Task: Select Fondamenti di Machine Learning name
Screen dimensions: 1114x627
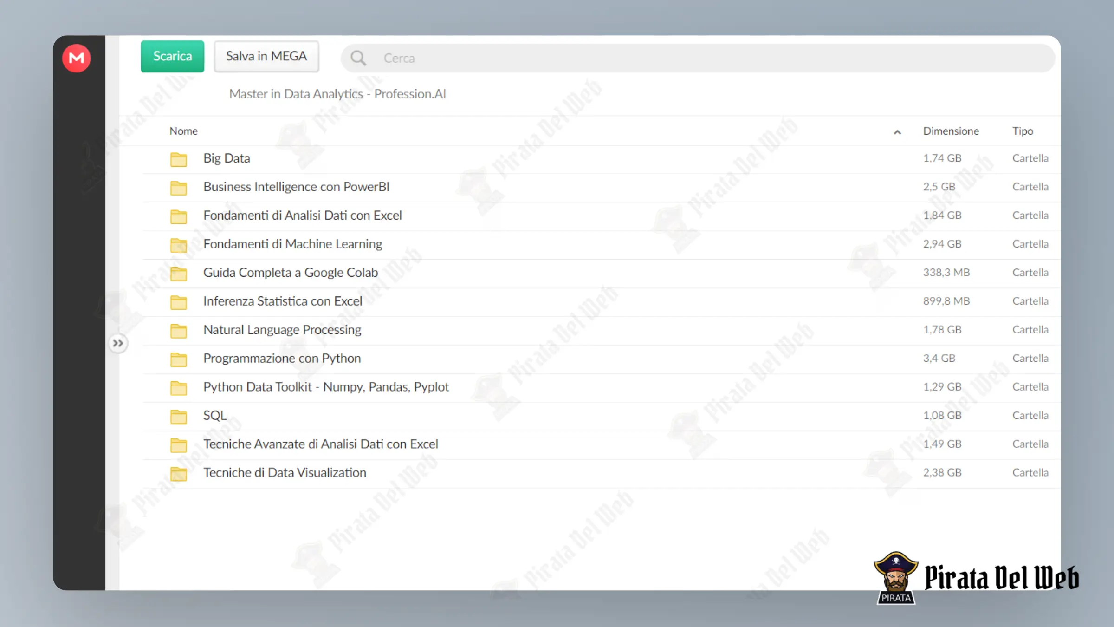Action: (x=293, y=244)
